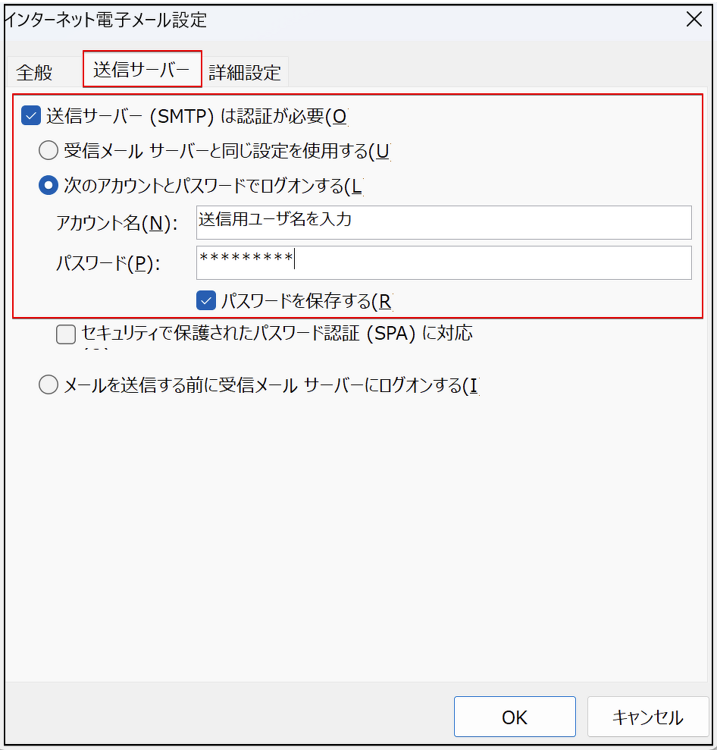Screen dimensions: 717x750
Task: Close the インターネット電子メール設定 dialog with X
Action: 694,20
